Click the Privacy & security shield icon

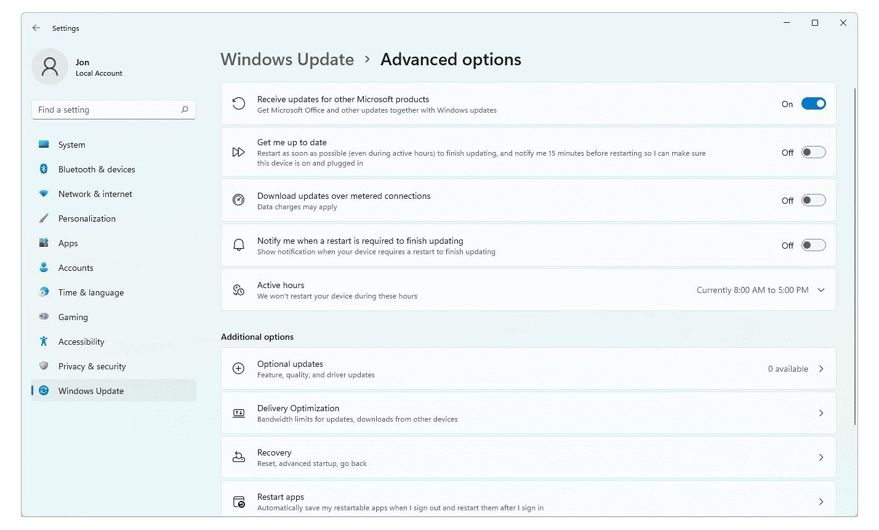click(x=44, y=366)
